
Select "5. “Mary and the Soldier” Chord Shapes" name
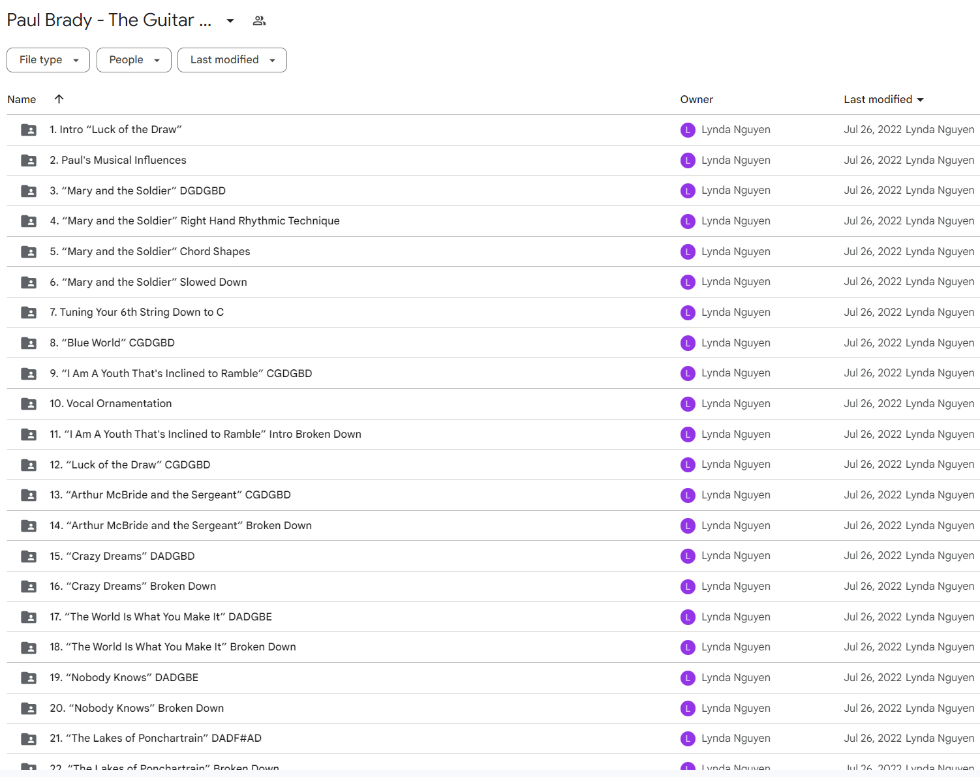coord(150,252)
